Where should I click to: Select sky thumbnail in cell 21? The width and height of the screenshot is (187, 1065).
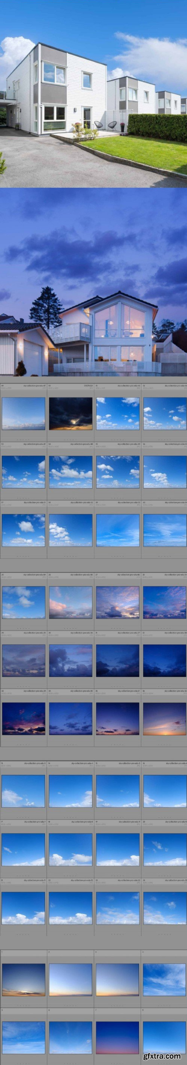point(24,908)
